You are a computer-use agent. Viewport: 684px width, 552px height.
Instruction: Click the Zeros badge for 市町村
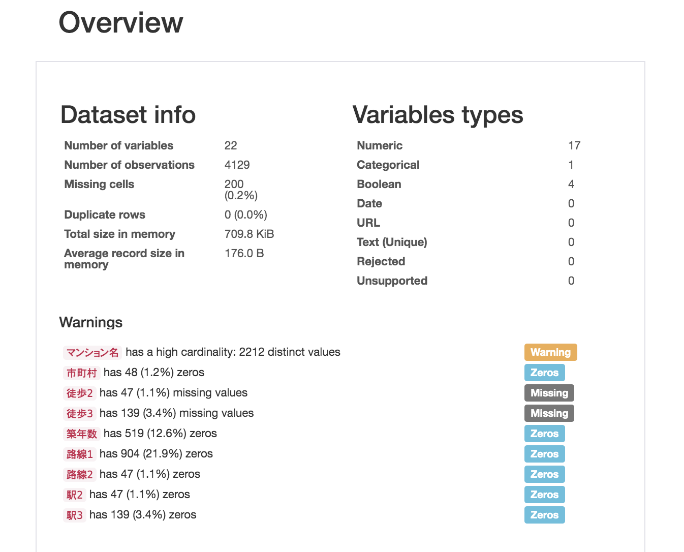(x=544, y=373)
